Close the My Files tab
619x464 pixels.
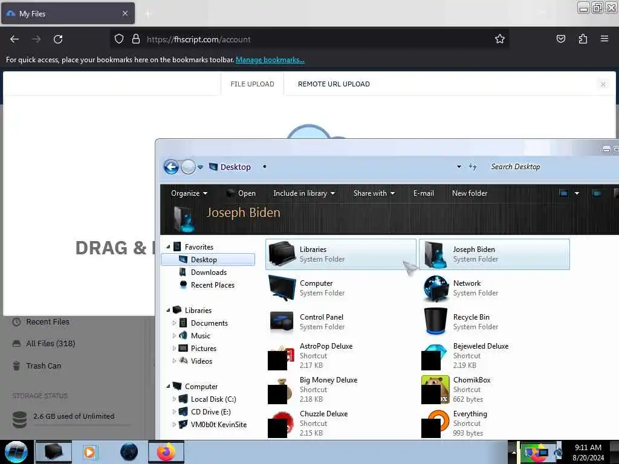point(125,13)
